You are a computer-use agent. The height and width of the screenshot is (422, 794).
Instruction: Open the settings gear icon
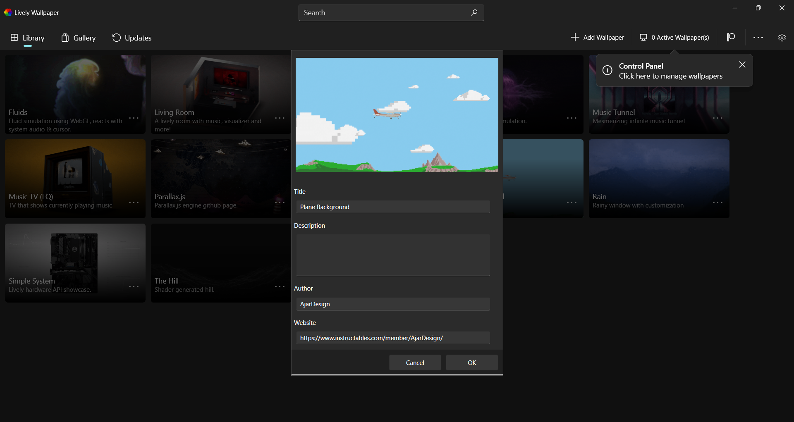point(782,37)
